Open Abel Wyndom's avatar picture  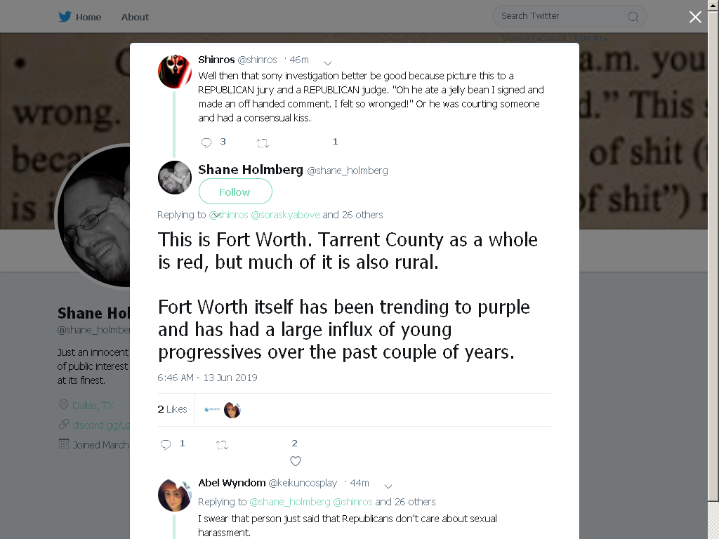coord(175,495)
